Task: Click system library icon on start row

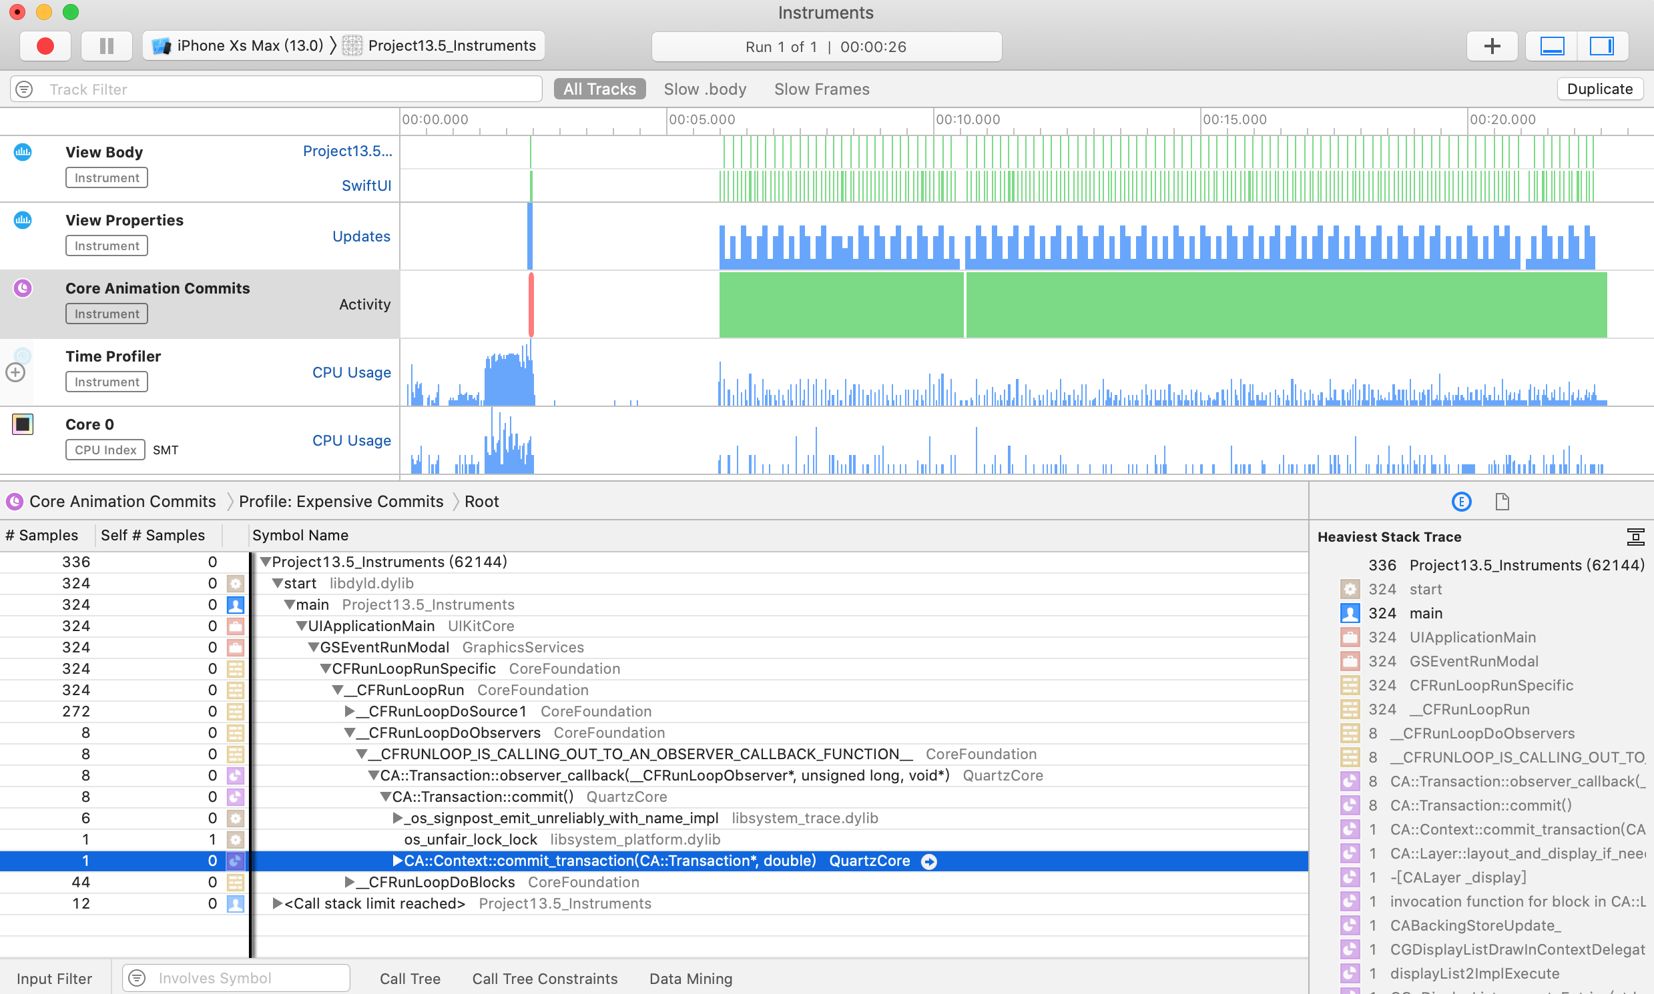Action: pos(235,584)
